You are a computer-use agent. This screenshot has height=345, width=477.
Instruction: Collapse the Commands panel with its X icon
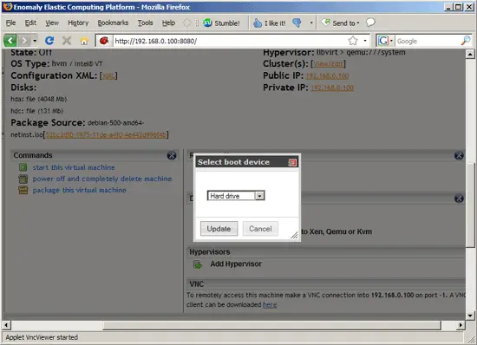pos(172,155)
